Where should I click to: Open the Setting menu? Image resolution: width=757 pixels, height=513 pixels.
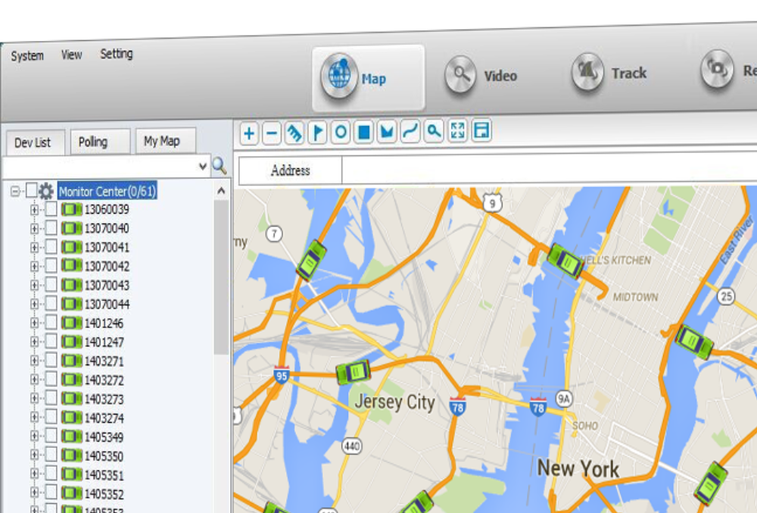pyautogui.click(x=117, y=54)
